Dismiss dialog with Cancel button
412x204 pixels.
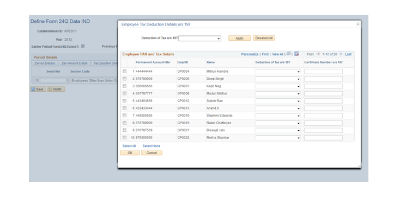tap(152, 153)
